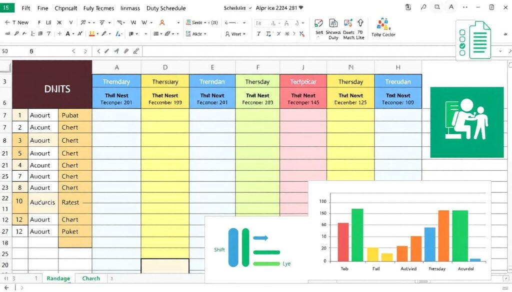Open the Seete dropdown in ribbon
This screenshot has height=292, width=512.
pos(205,22)
